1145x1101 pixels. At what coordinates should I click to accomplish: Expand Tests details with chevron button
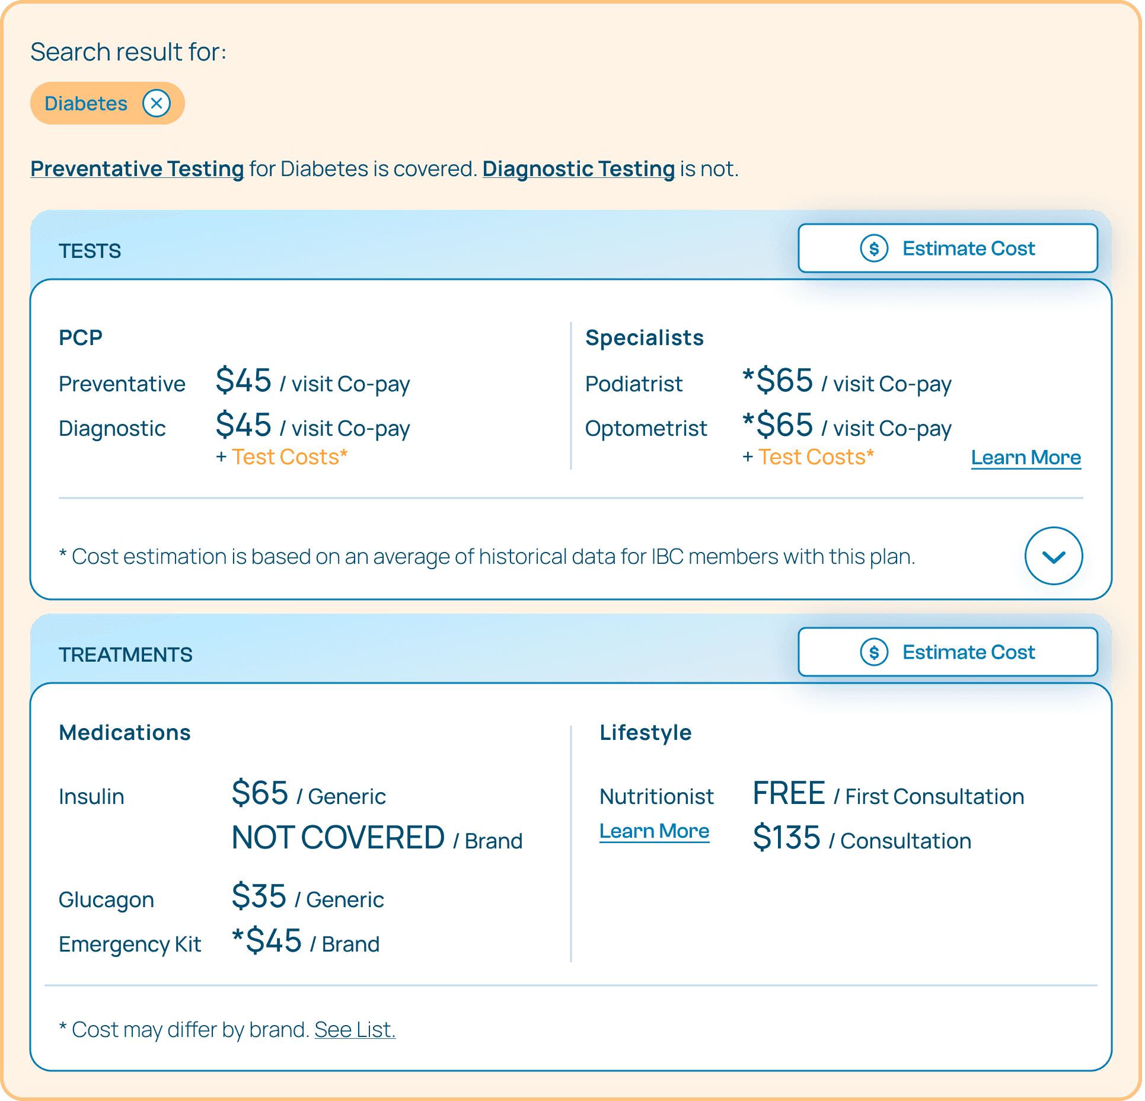(1053, 556)
